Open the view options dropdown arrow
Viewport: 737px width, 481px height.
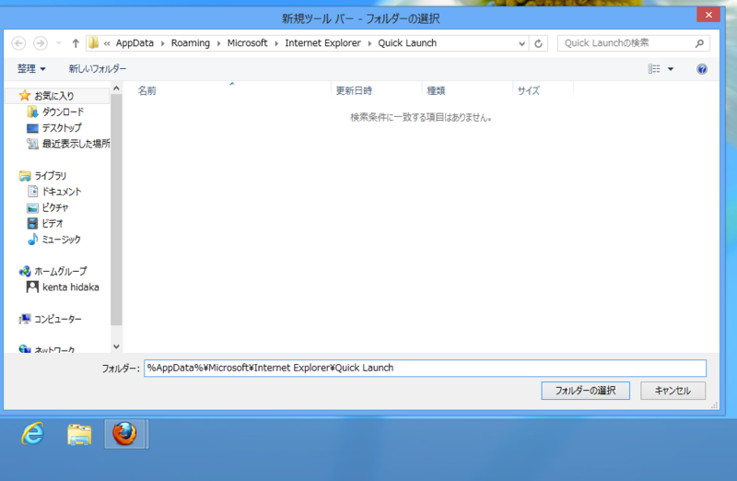coord(671,69)
